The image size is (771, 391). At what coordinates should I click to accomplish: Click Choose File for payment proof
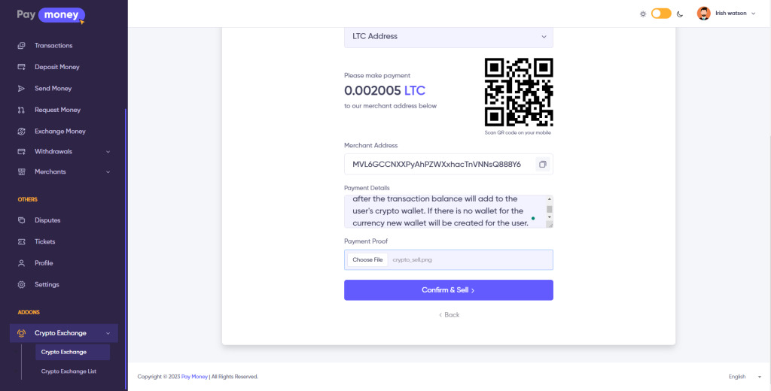(367, 259)
